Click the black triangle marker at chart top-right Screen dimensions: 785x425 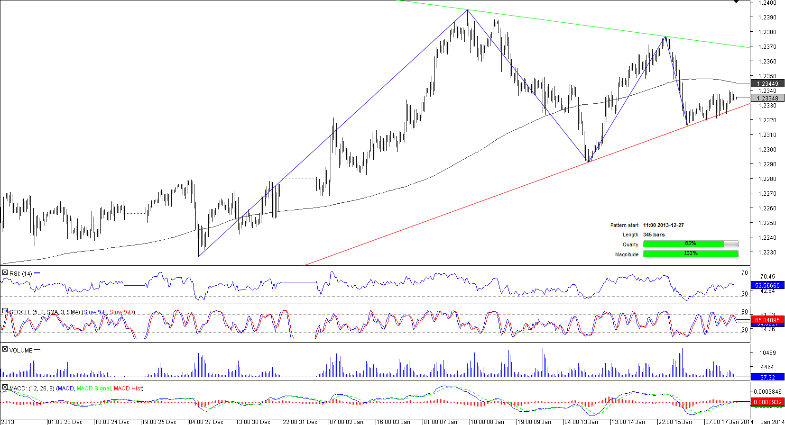point(736,2)
